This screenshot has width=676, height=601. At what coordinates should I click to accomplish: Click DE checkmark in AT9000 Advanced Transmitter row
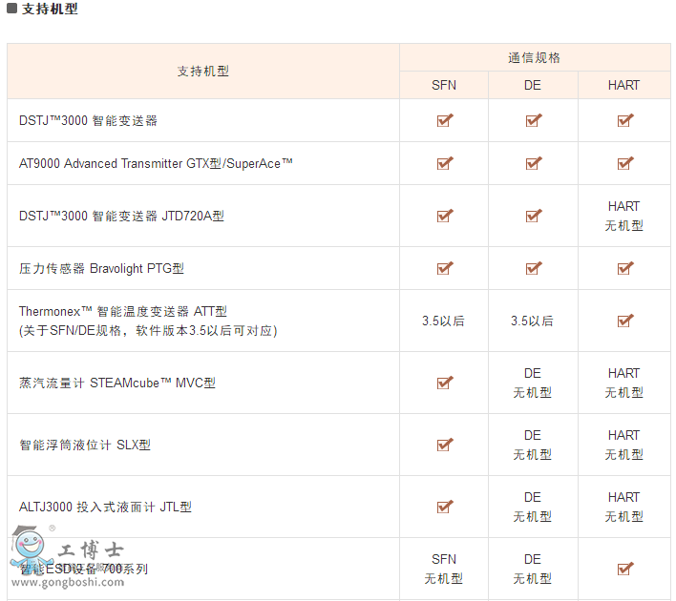[x=534, y=163]
